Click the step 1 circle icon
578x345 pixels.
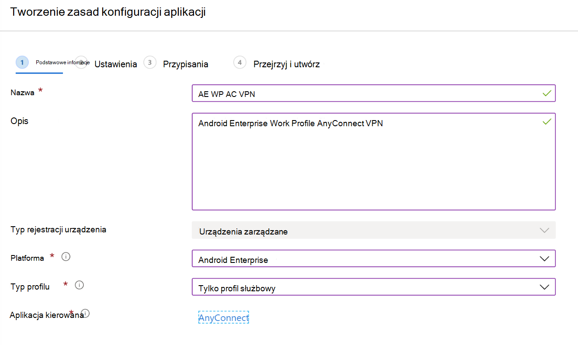pyautogui.click(x=22, y=62)
